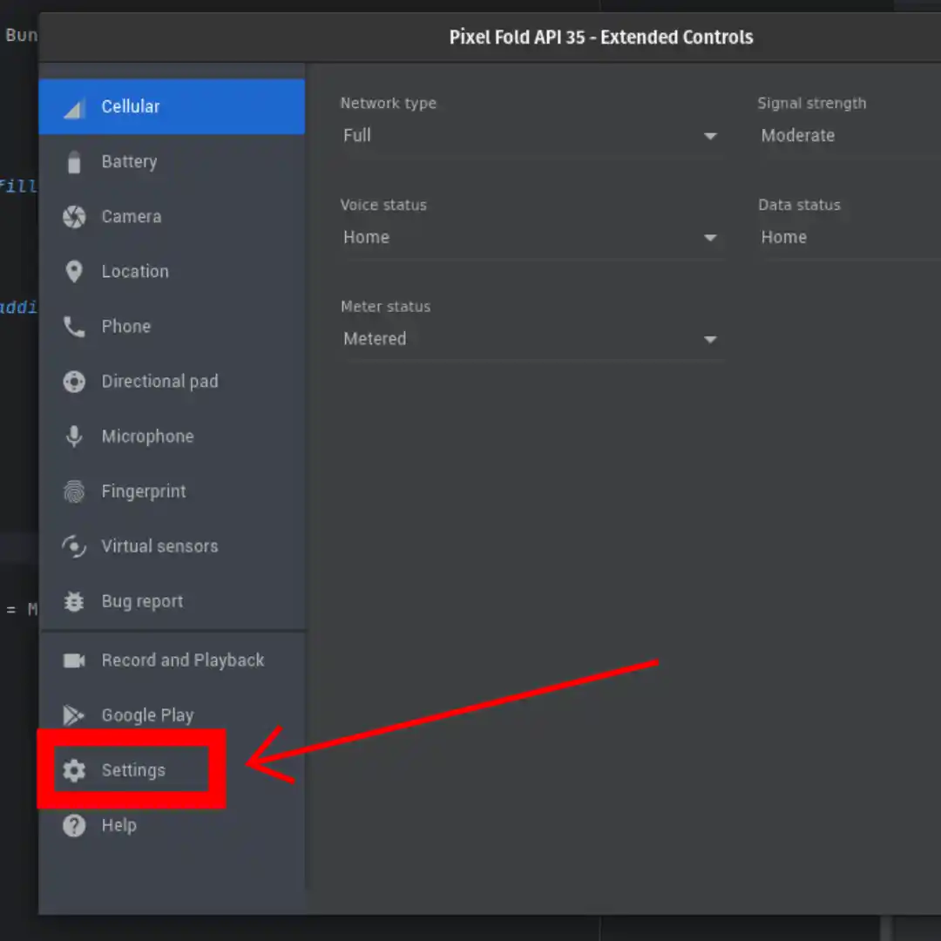Go to the Location section
The width and height of the screenshot is (941, 941).
[173, 272]
